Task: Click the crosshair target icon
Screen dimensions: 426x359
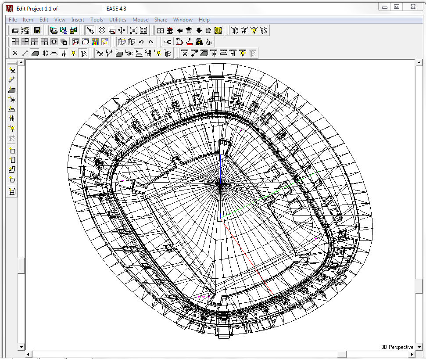Action: (102, 30)
